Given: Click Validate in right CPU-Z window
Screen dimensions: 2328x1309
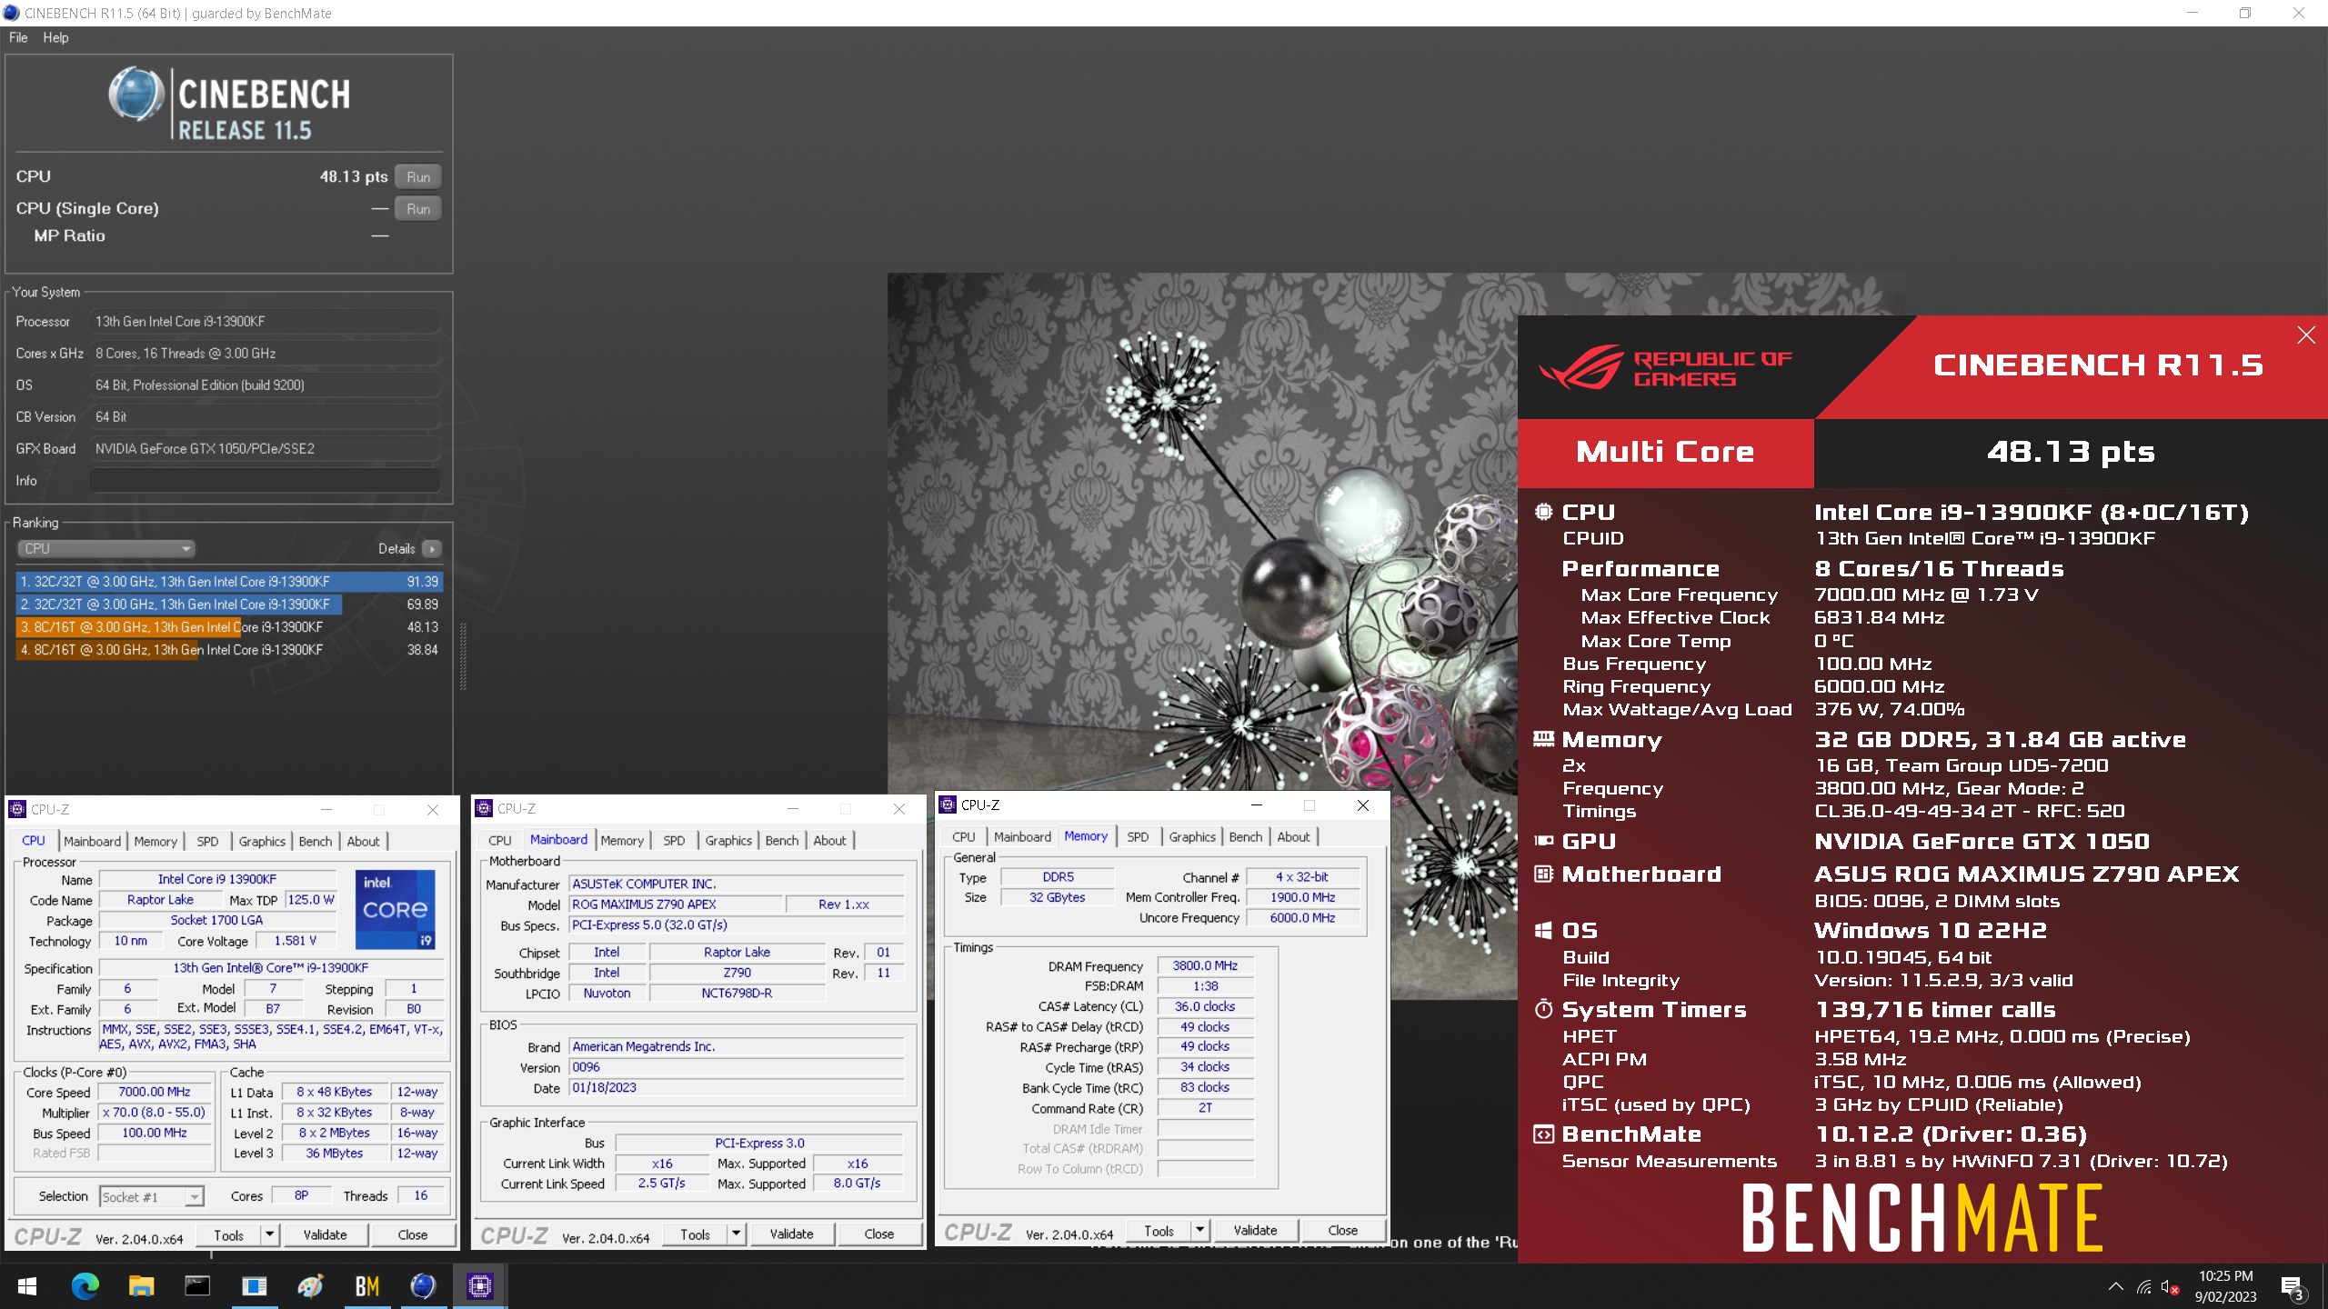Looking at the screenshot, I should (1255, 1230).
